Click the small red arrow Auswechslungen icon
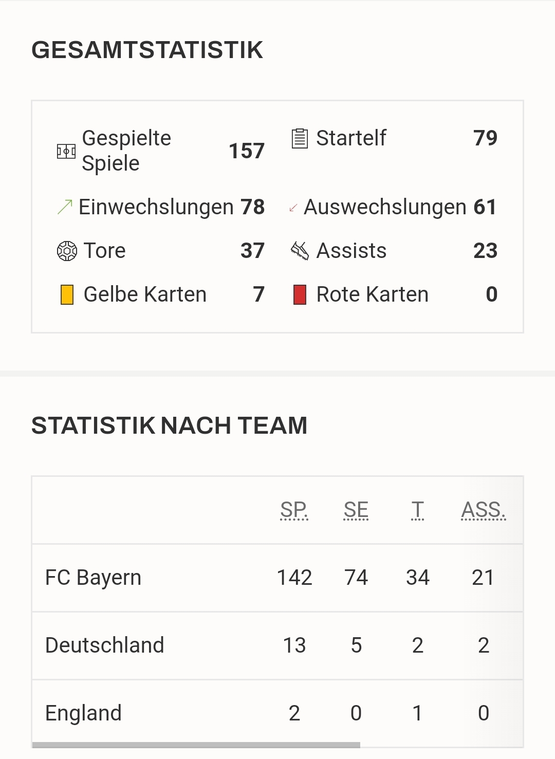555x759 pixels. click(x=293, y=208)
